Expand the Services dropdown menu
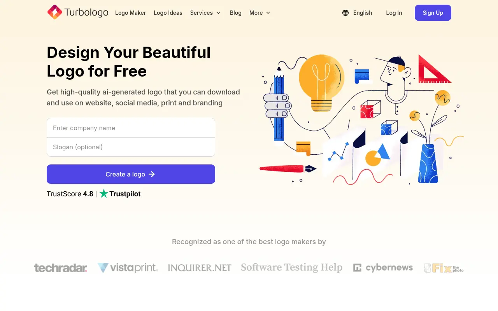Image resolution: width=498 pixels, height=311 pixels. pyautogui.click(x=205, y=13)
